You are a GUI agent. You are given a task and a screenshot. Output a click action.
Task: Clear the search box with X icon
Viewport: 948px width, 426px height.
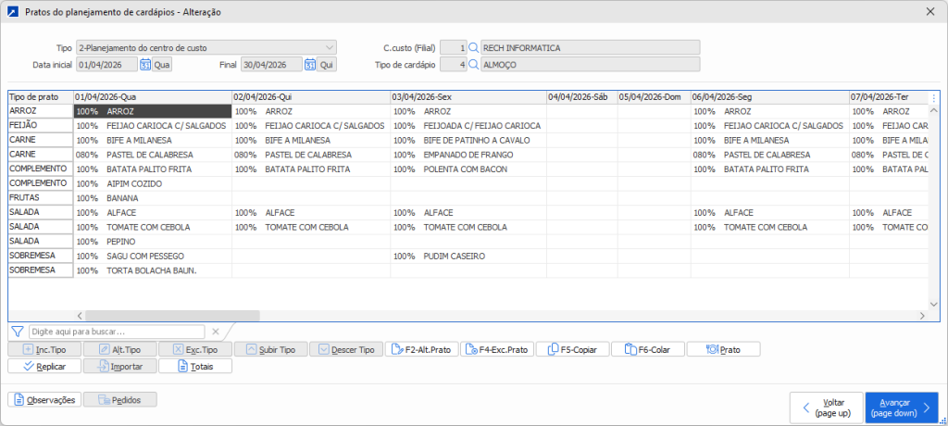click(216, 331)
